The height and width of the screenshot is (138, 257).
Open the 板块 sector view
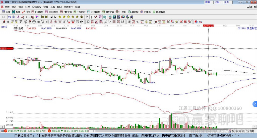[16, 12]
